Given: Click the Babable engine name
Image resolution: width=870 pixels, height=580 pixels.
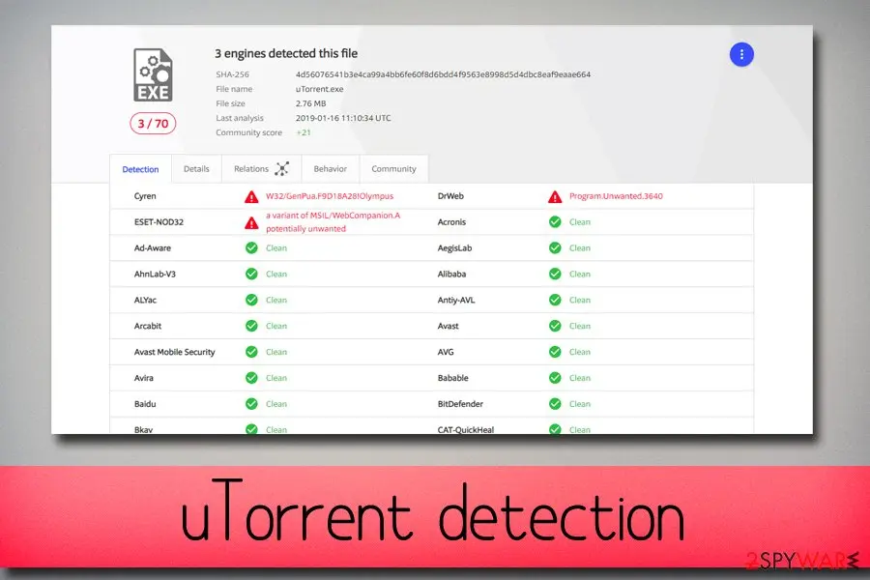Looking at the screenshot, I should (x=452, y=378).
